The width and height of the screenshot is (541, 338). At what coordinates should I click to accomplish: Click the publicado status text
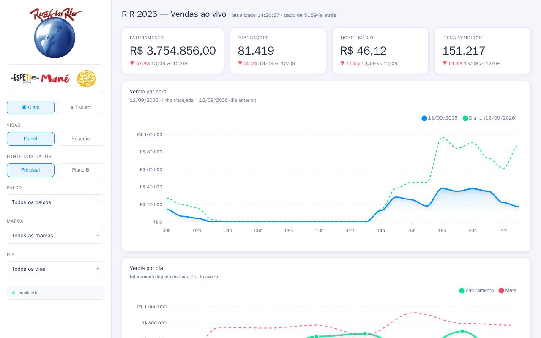pos(28,293)
